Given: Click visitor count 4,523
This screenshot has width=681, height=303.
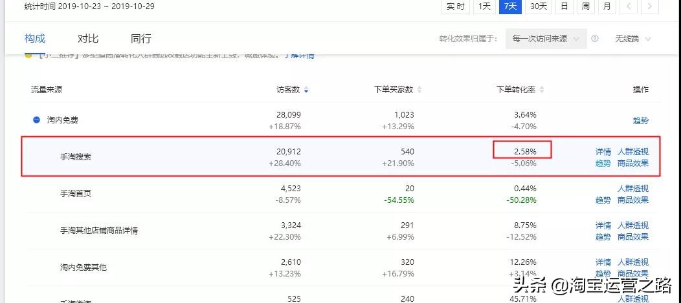Looking at the screenshot, I should point(291,189).
